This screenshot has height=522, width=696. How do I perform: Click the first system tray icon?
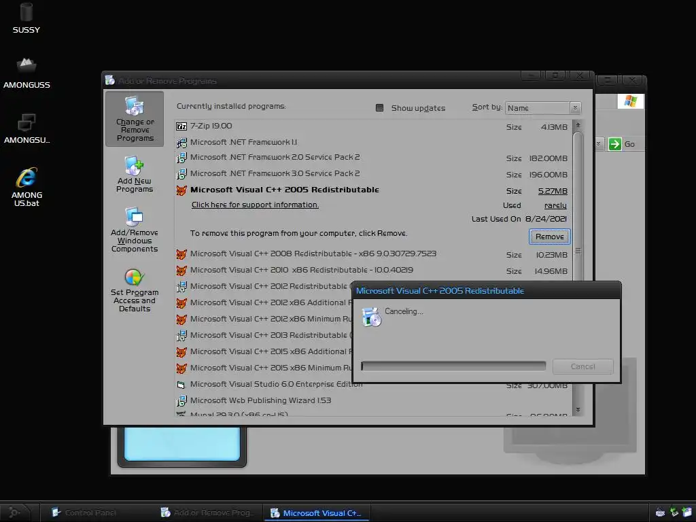660,512
